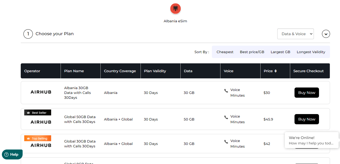Buy Now for Global 50GB plan
Screen dimensions: 340x164
pyautogui.click(x=307, y=119)
